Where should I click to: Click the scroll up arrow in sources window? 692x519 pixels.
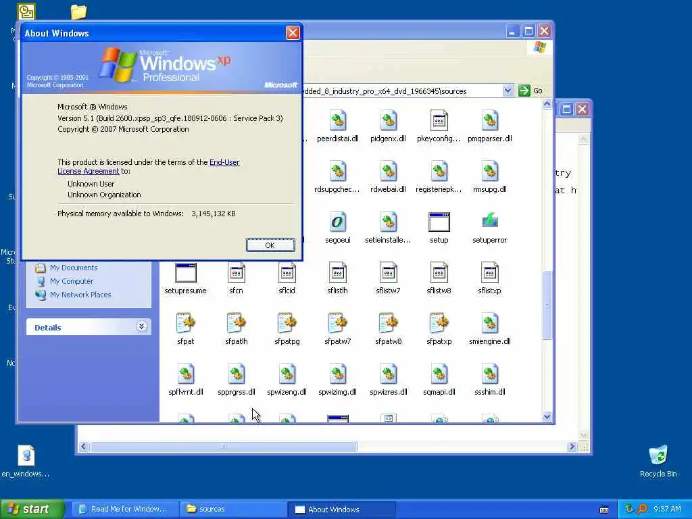point(547,104)
